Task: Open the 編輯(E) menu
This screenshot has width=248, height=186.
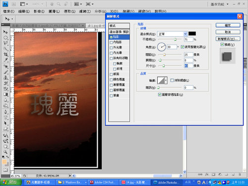Action: pos(24,11)
